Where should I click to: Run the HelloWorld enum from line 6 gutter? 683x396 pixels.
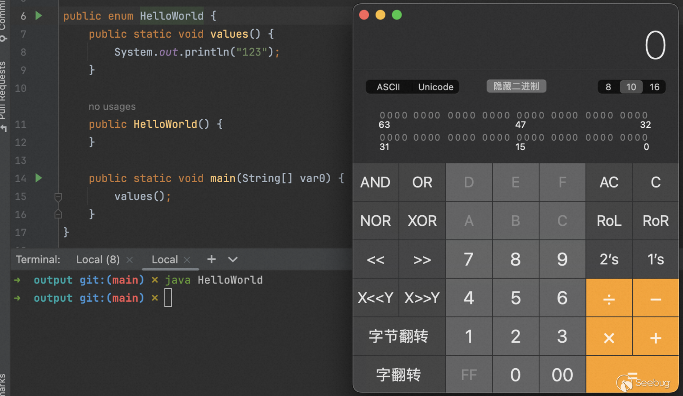(39, 16)
